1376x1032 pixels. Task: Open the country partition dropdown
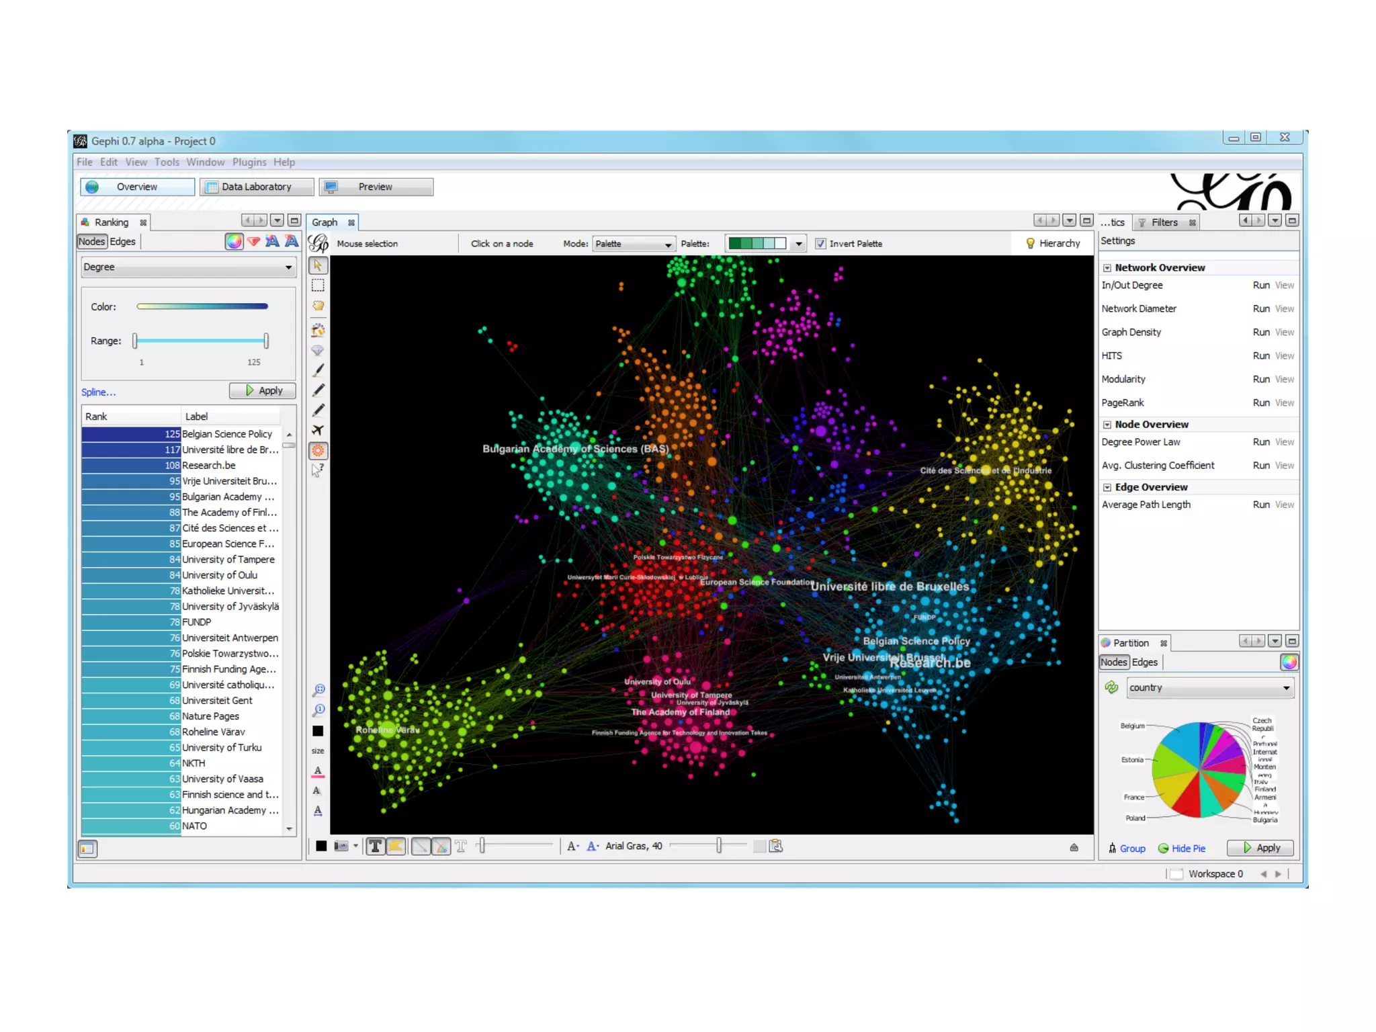click(x=1209, y=687)
